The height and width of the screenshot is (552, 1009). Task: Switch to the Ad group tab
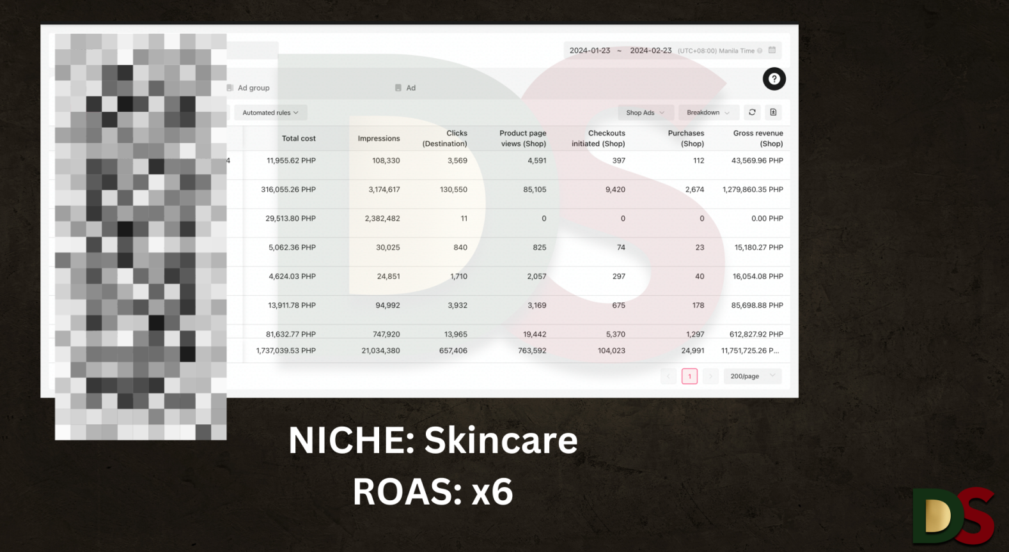pos(248,88)
